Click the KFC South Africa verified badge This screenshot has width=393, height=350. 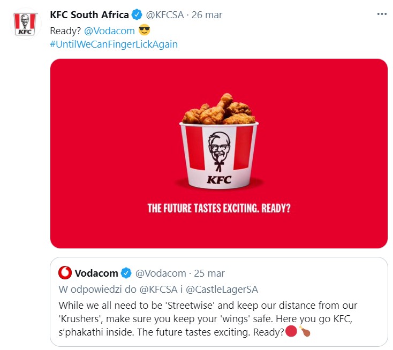point(138,14)
